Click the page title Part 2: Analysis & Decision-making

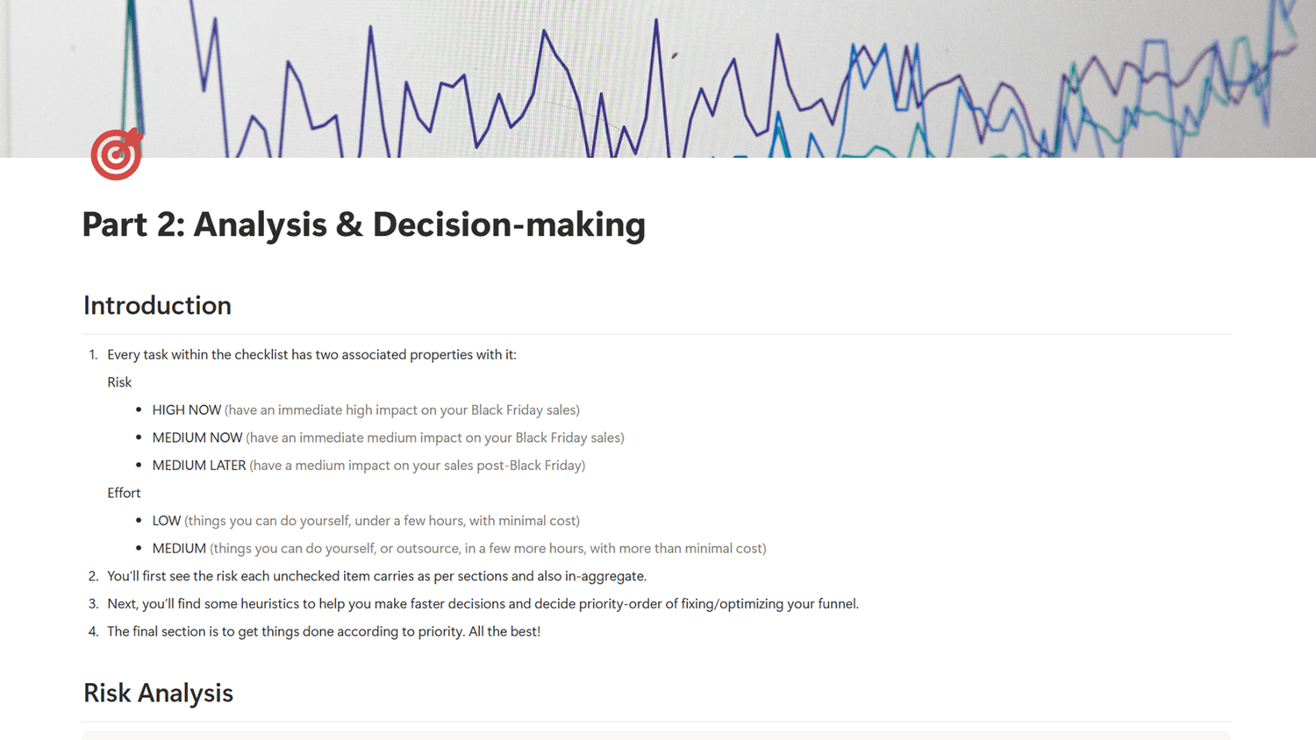click(363, 224)
